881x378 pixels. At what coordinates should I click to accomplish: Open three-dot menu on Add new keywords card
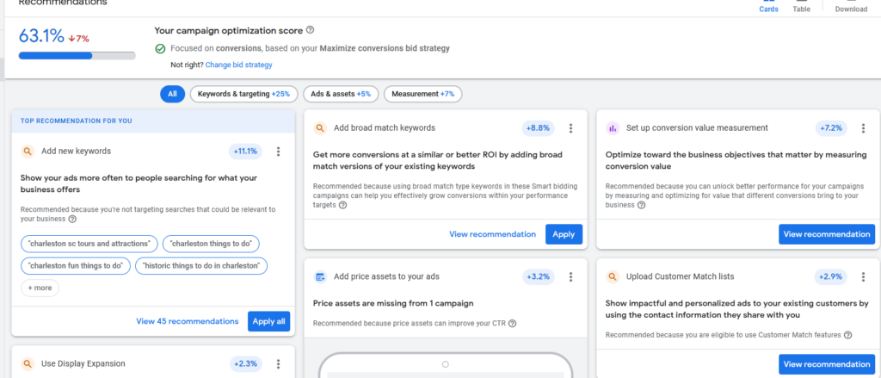[278, 152]
